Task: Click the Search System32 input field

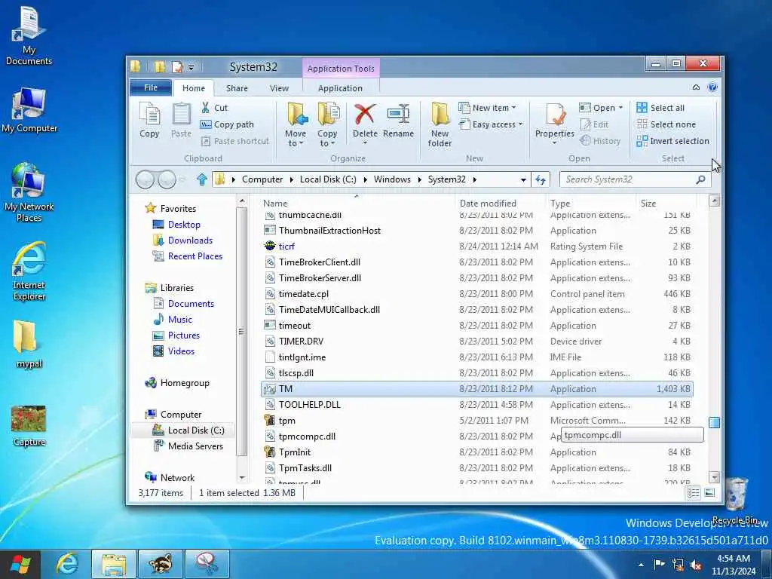Action: coord(635,179)
